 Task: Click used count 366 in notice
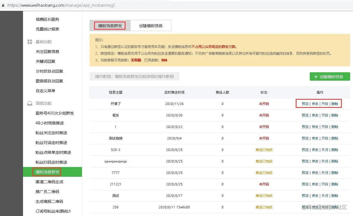pos(164,60)
